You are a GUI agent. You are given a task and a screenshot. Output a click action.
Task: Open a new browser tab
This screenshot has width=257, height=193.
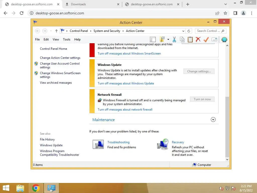[x=188, y=4]
